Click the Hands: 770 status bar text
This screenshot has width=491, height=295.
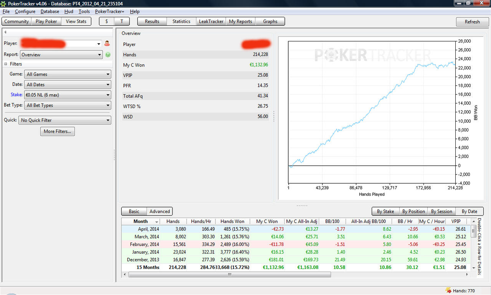(x=464, y=291)
